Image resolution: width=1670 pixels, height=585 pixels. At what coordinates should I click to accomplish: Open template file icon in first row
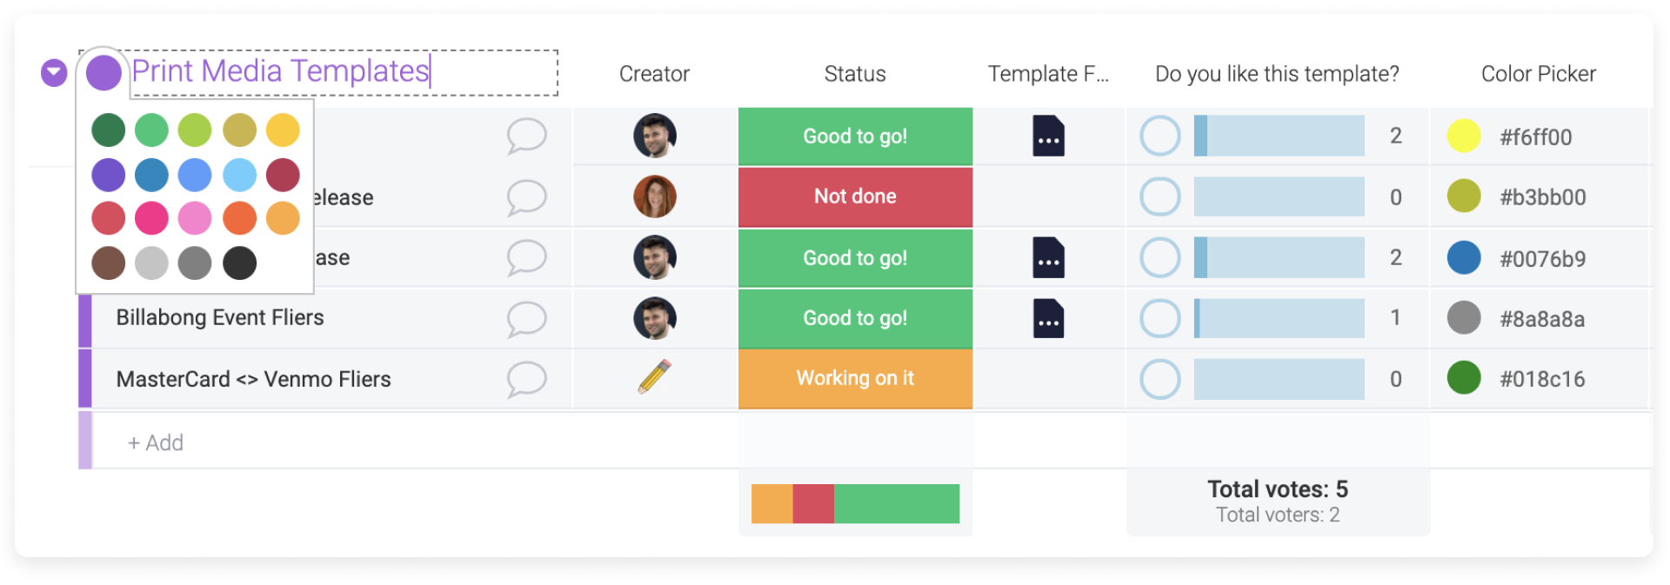click(1048, 136)
